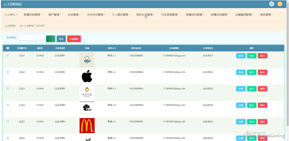Viewport: 289px width, 141px height.
Task: Toggle the select-all checkbox in table header
Action: click(8, 48)
